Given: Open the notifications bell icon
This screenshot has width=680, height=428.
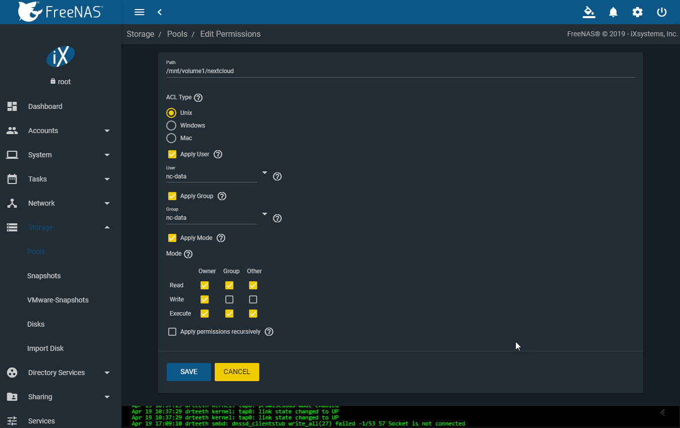Looking at the screenshot, I should tap(613, 12).
